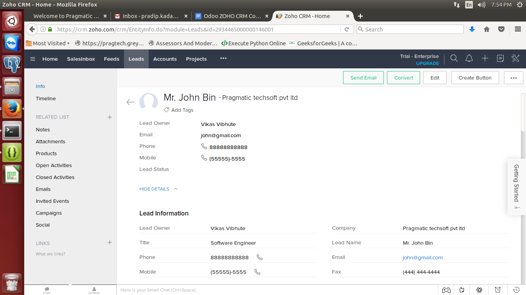The width and height of the screenshot is (526, 295).
Task: Click the sticky notes icon in bottom bar
Action: tap(462, 290)
